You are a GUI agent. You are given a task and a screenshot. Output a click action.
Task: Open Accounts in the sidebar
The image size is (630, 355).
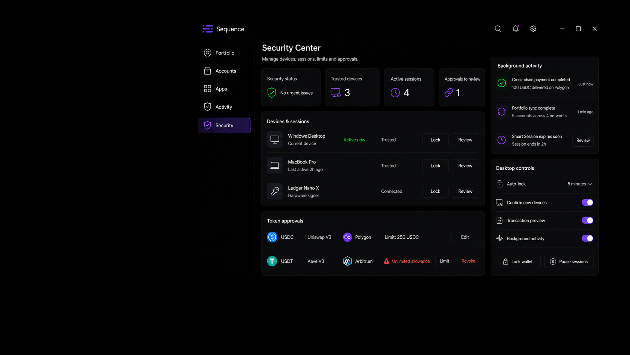point(224,71)
